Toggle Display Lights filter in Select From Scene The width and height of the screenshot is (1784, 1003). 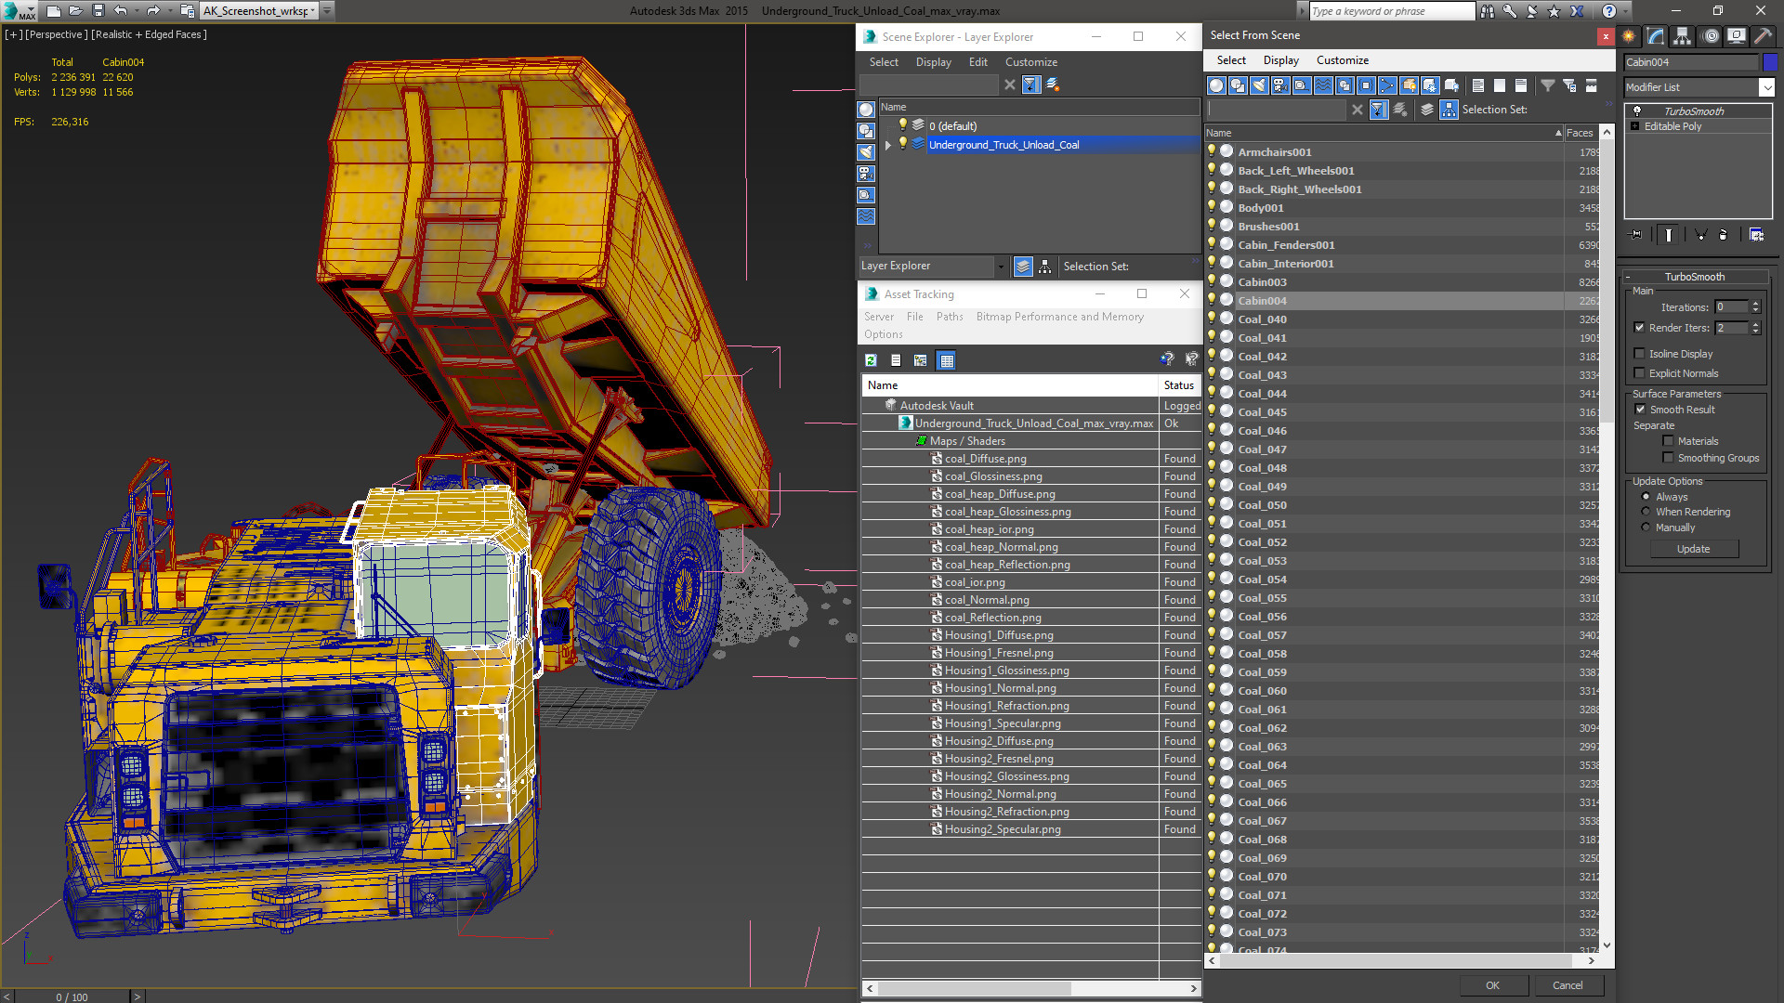[1259, 85]
